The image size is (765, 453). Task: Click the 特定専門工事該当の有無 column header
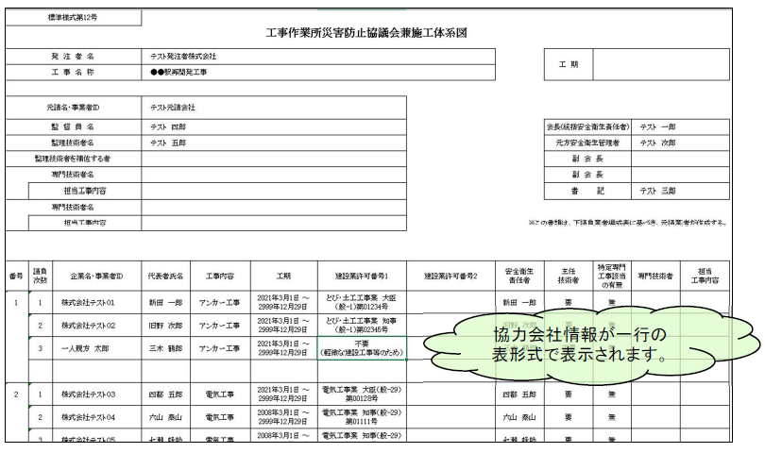612,276
